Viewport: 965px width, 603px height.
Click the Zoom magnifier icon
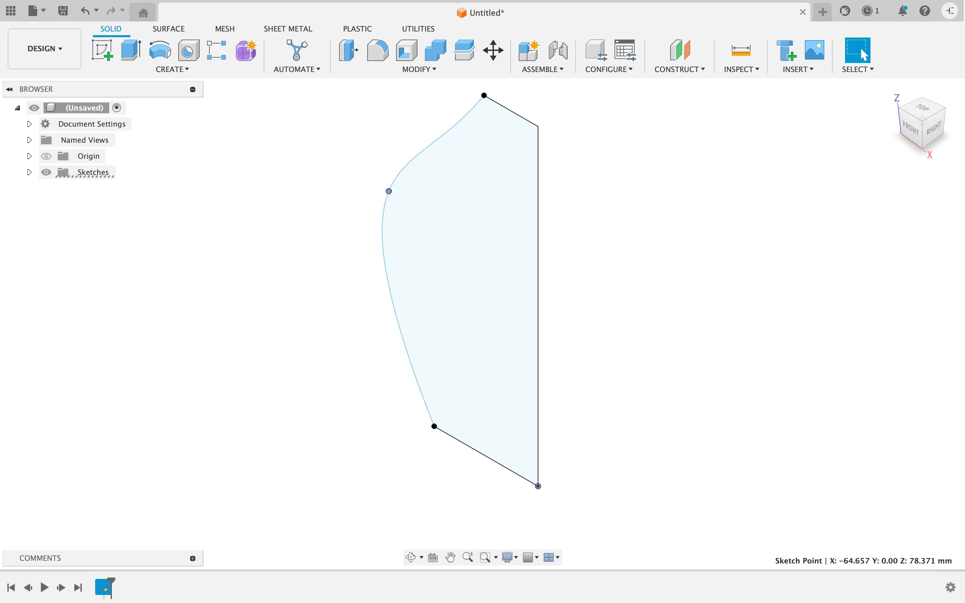click(x=468, y=557)
